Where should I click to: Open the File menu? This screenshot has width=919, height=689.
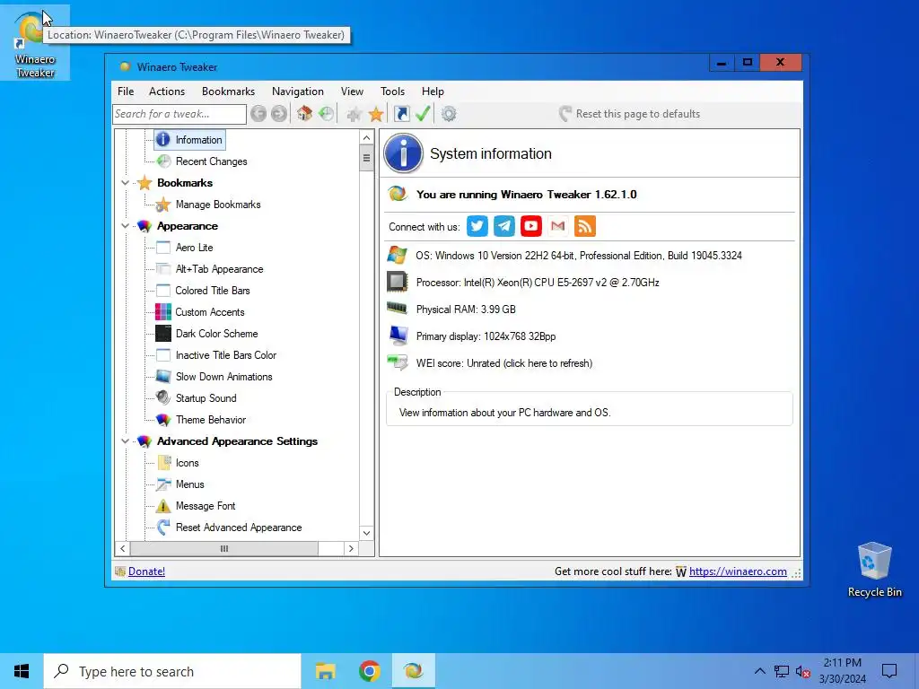coord(126,92)
